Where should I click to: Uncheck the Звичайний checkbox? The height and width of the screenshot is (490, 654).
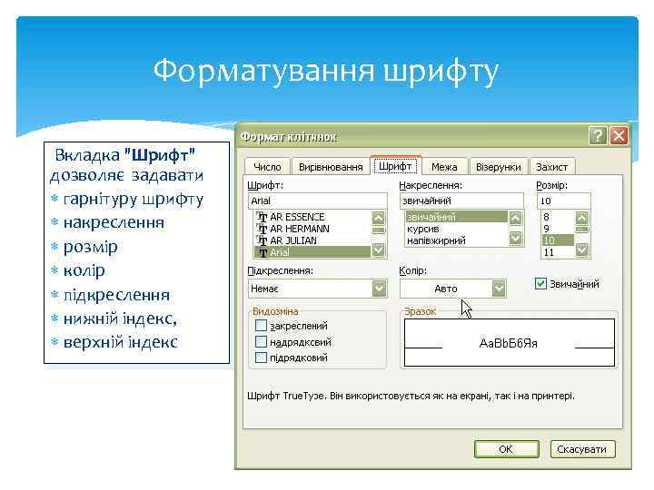pos(540,284)
